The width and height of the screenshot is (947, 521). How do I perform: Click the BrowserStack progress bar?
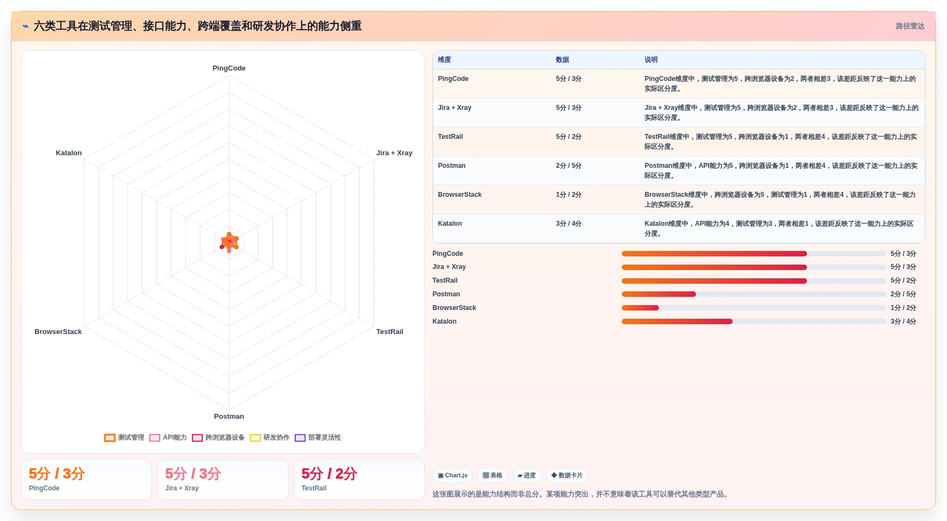pyautogui.click(x=753, y=308)
